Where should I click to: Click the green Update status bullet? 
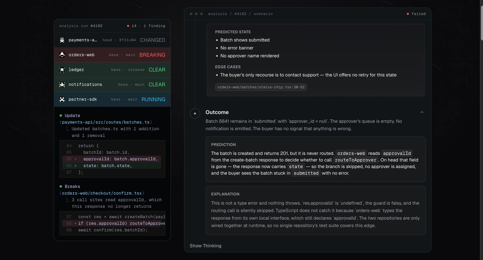point(61,115)
